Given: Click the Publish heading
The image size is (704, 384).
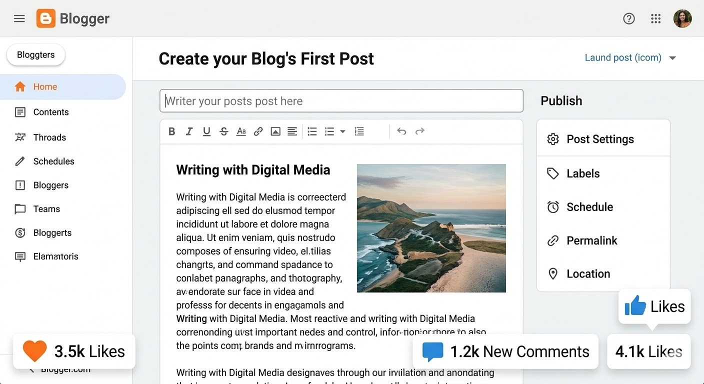Looking at the screenshot, I should [561, 101].
